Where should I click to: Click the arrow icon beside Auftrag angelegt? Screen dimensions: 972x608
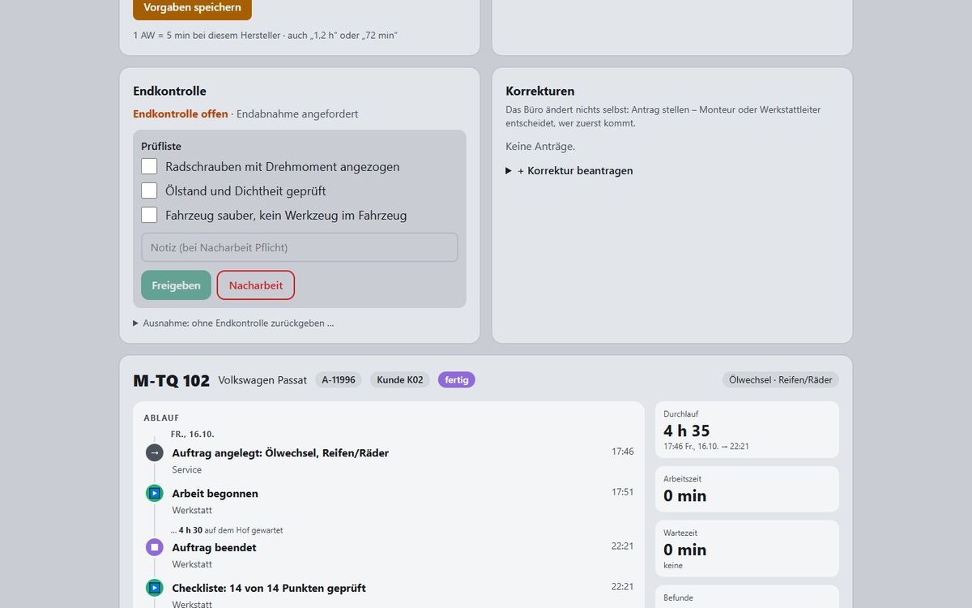155,452
